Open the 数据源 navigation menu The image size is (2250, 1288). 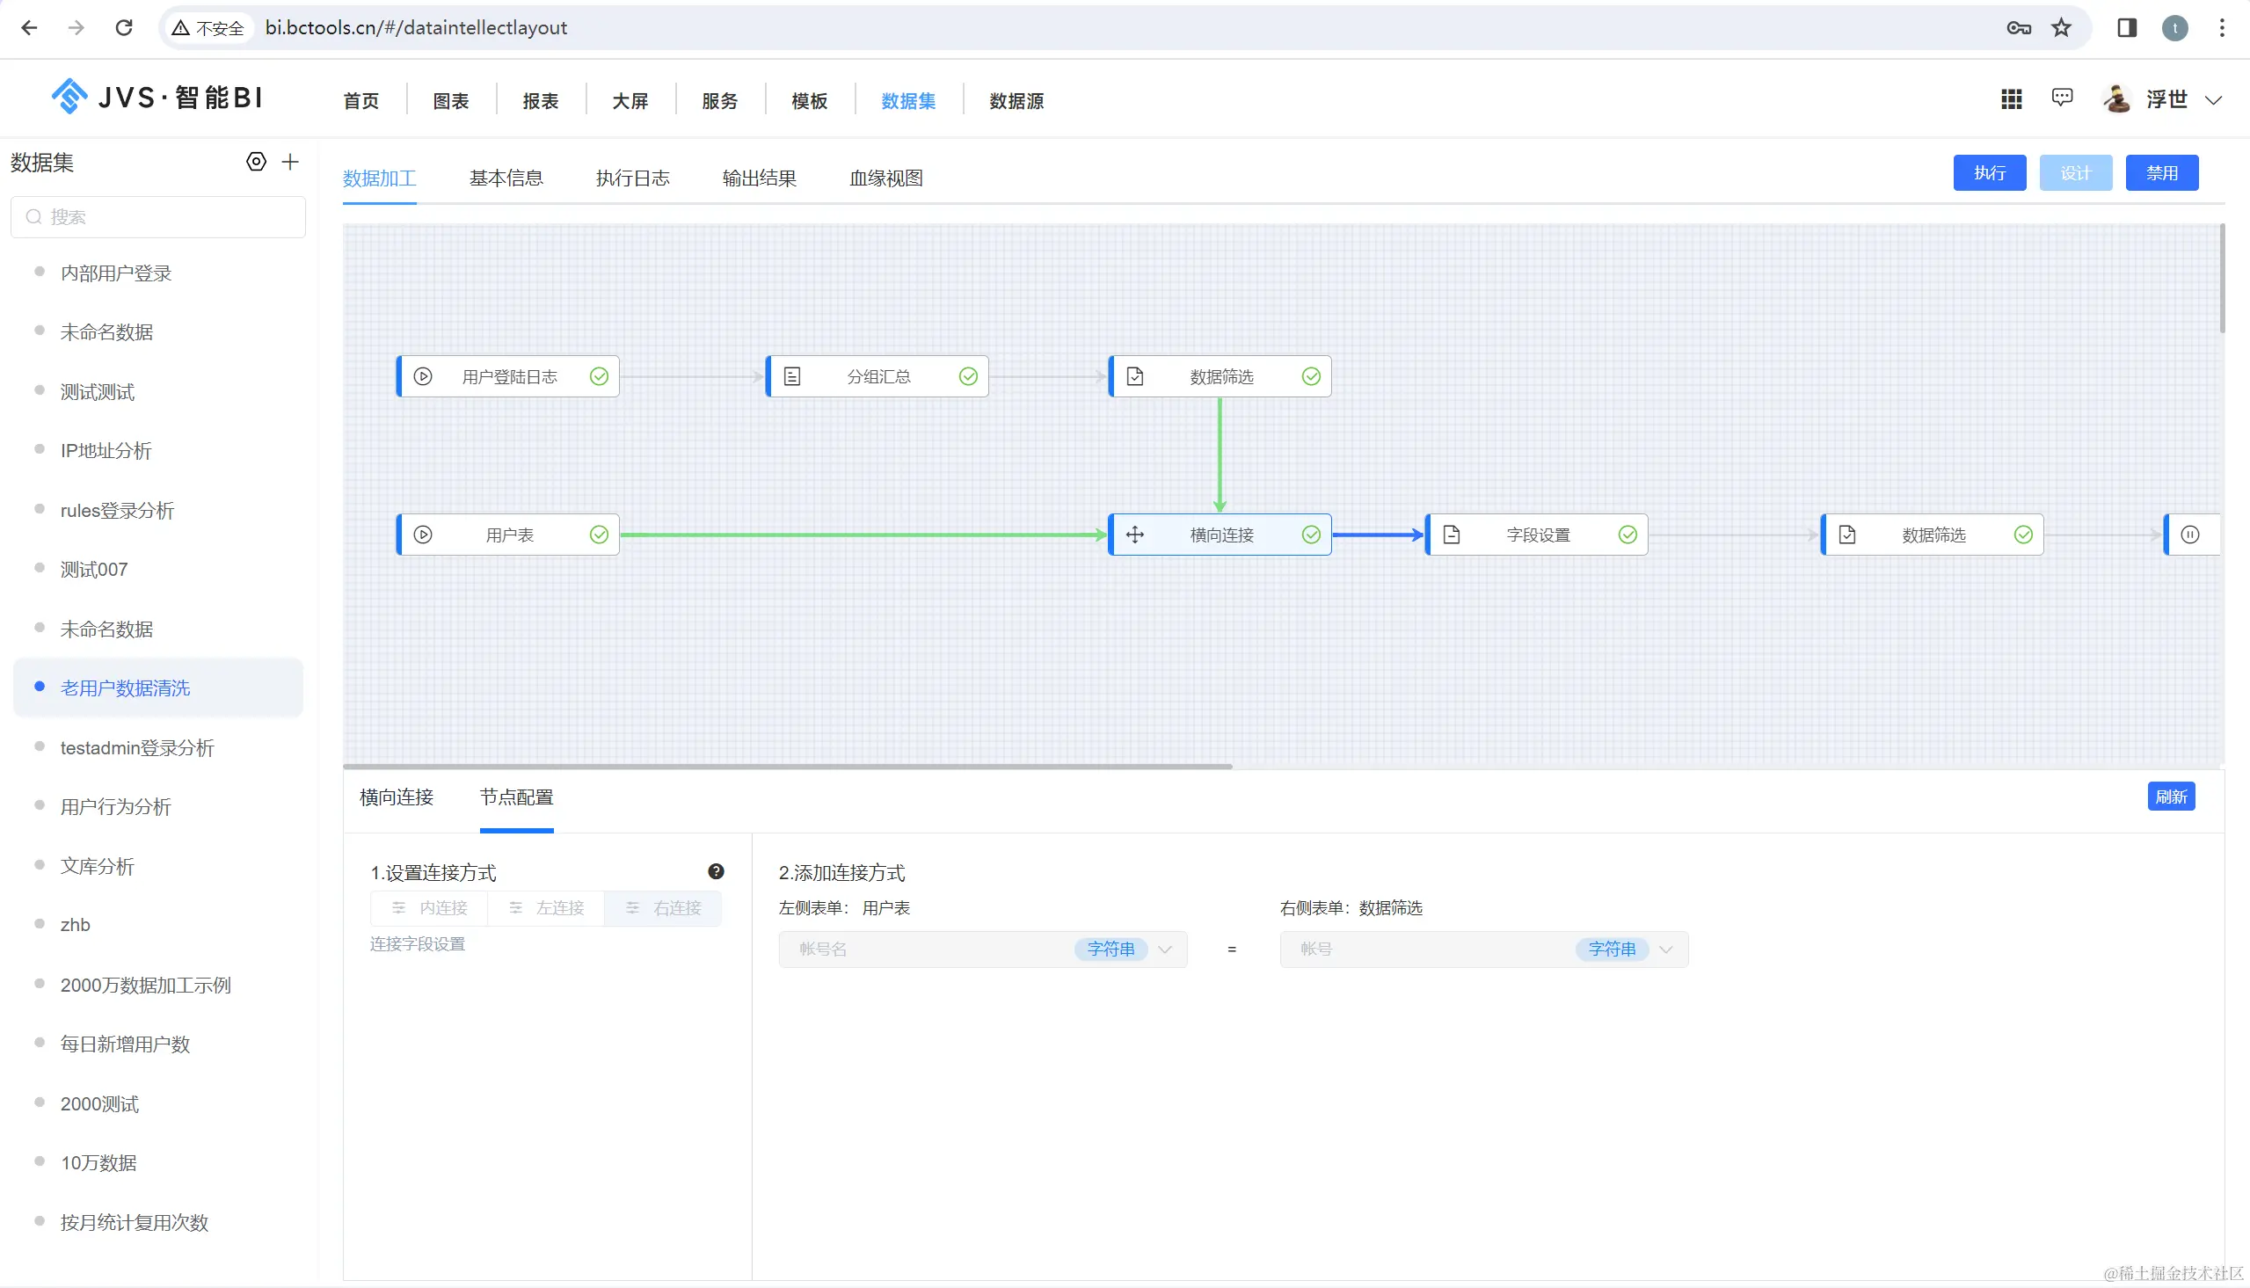[x=1016, y=101]
